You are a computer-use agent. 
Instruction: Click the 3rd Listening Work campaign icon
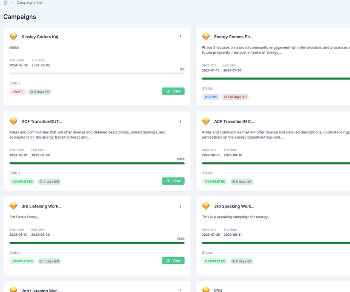[x=13, y=206]
